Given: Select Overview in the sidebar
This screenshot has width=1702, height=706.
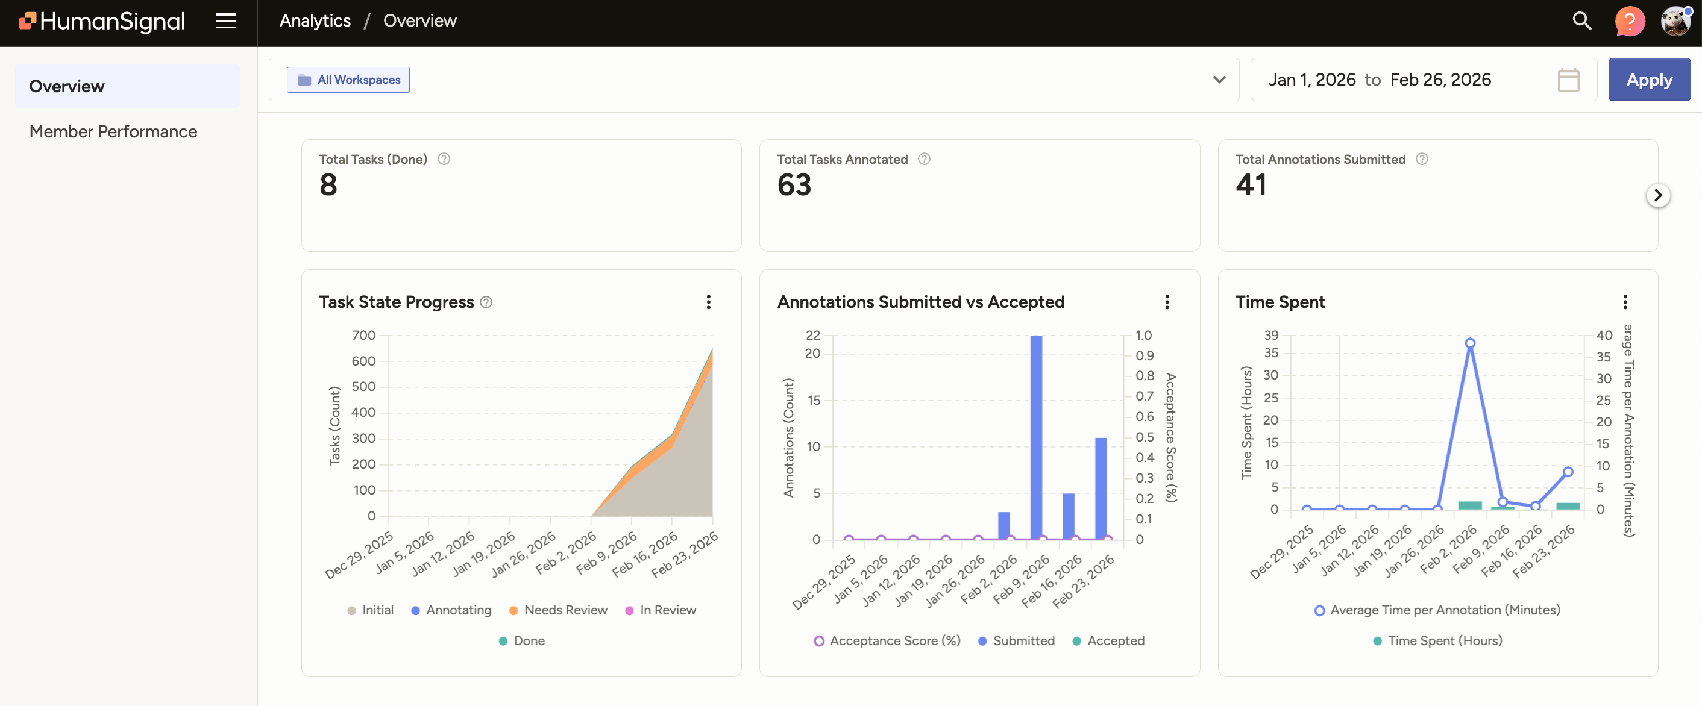Looking at the screenshot, I should (x=67, y=87).
